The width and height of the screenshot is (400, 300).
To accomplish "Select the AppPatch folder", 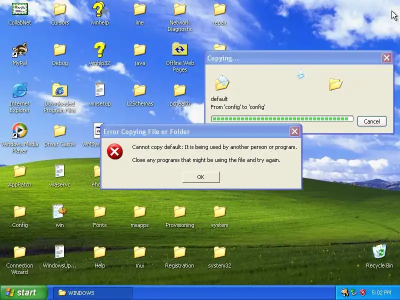I will click(x=19, y=171).
